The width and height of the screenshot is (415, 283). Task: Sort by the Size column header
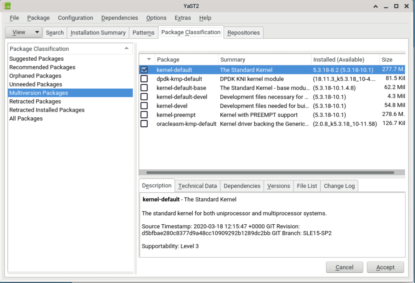click(387, 60)
